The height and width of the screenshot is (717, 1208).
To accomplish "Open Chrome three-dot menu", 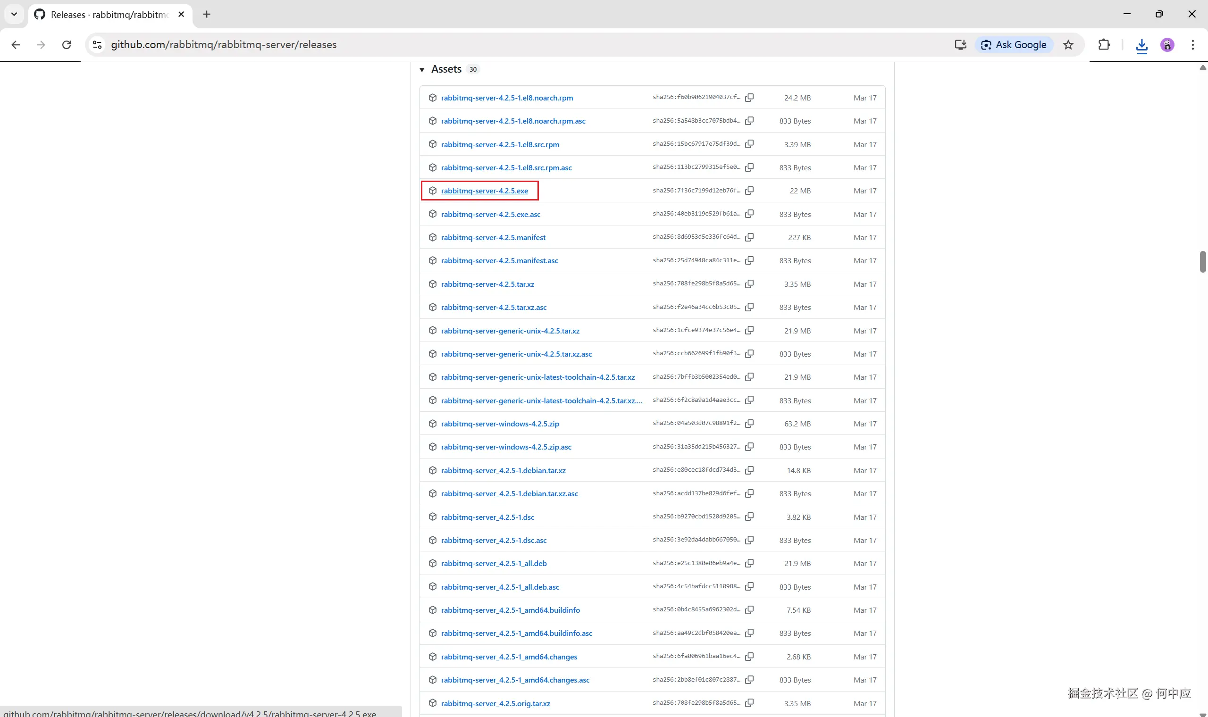I will pos(1192,45).
